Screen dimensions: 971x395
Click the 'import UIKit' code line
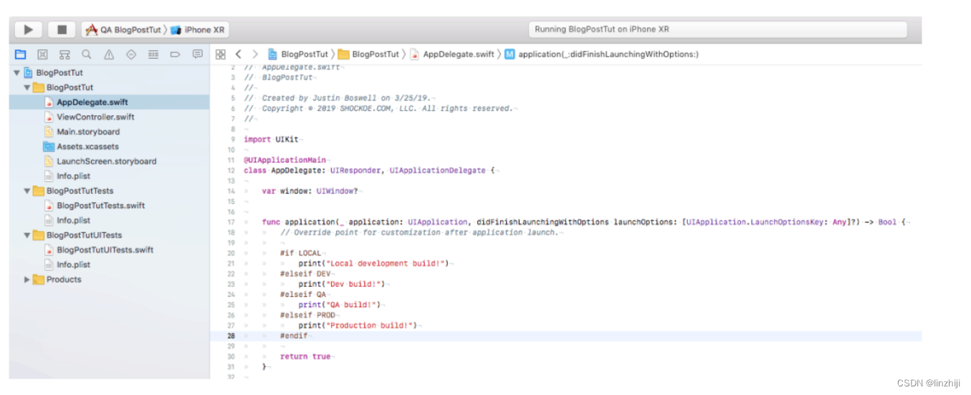click(271, 140)
